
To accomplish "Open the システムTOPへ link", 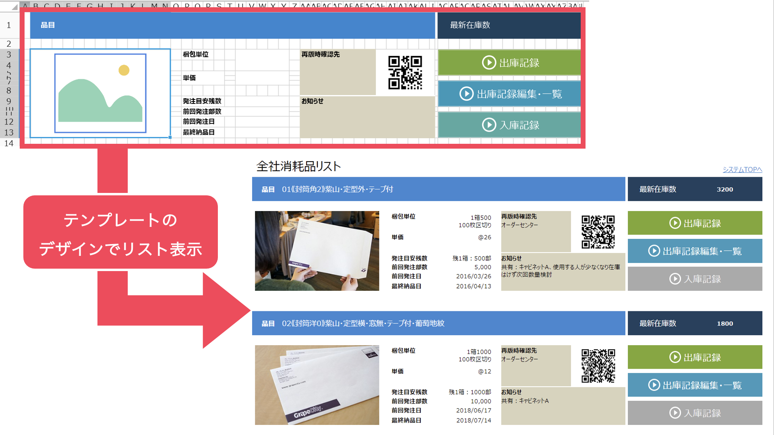I will (742, 170).
